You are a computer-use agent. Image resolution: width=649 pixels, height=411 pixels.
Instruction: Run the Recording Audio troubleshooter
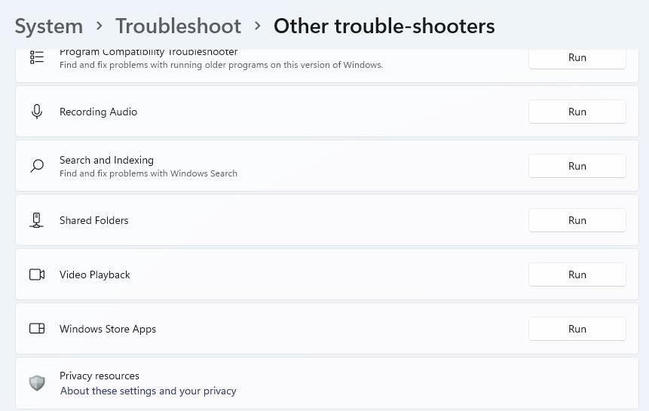577,112
